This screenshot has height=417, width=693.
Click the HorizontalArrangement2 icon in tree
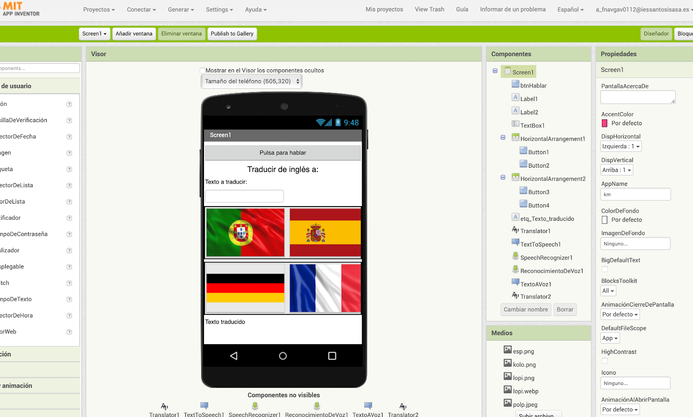coord(515,178)
